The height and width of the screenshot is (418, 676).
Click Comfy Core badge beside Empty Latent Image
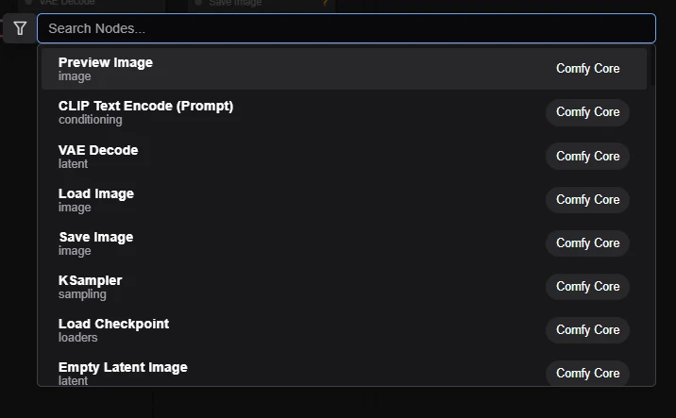(587, 373)
